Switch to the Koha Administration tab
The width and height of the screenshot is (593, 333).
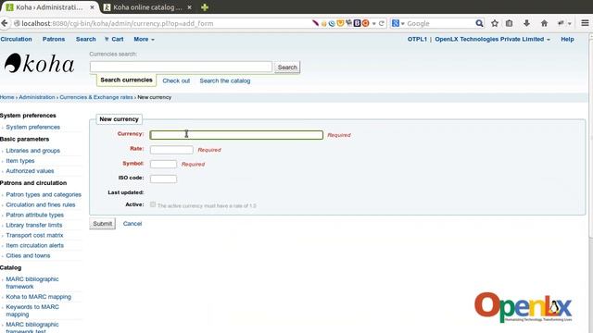(x=49, y=7)
